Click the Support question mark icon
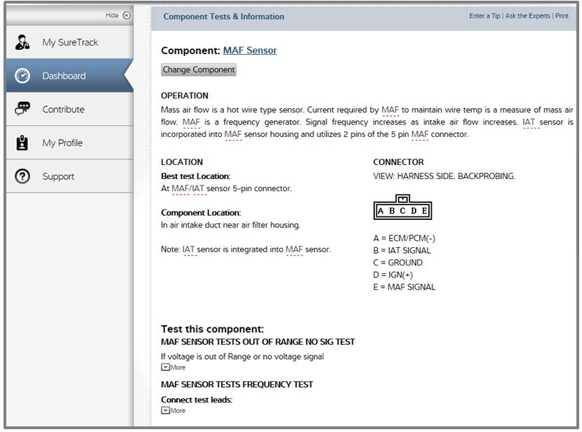 coord(22,176)
